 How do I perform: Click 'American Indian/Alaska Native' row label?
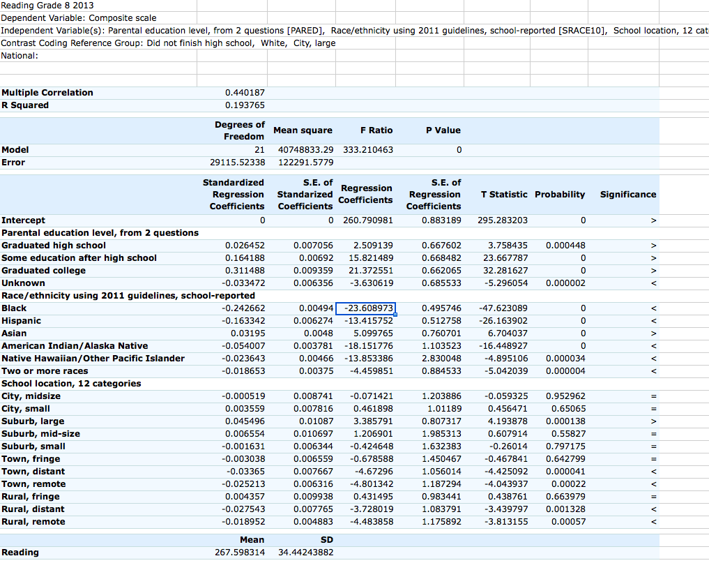pyautogui.click(x=75, y=346)
